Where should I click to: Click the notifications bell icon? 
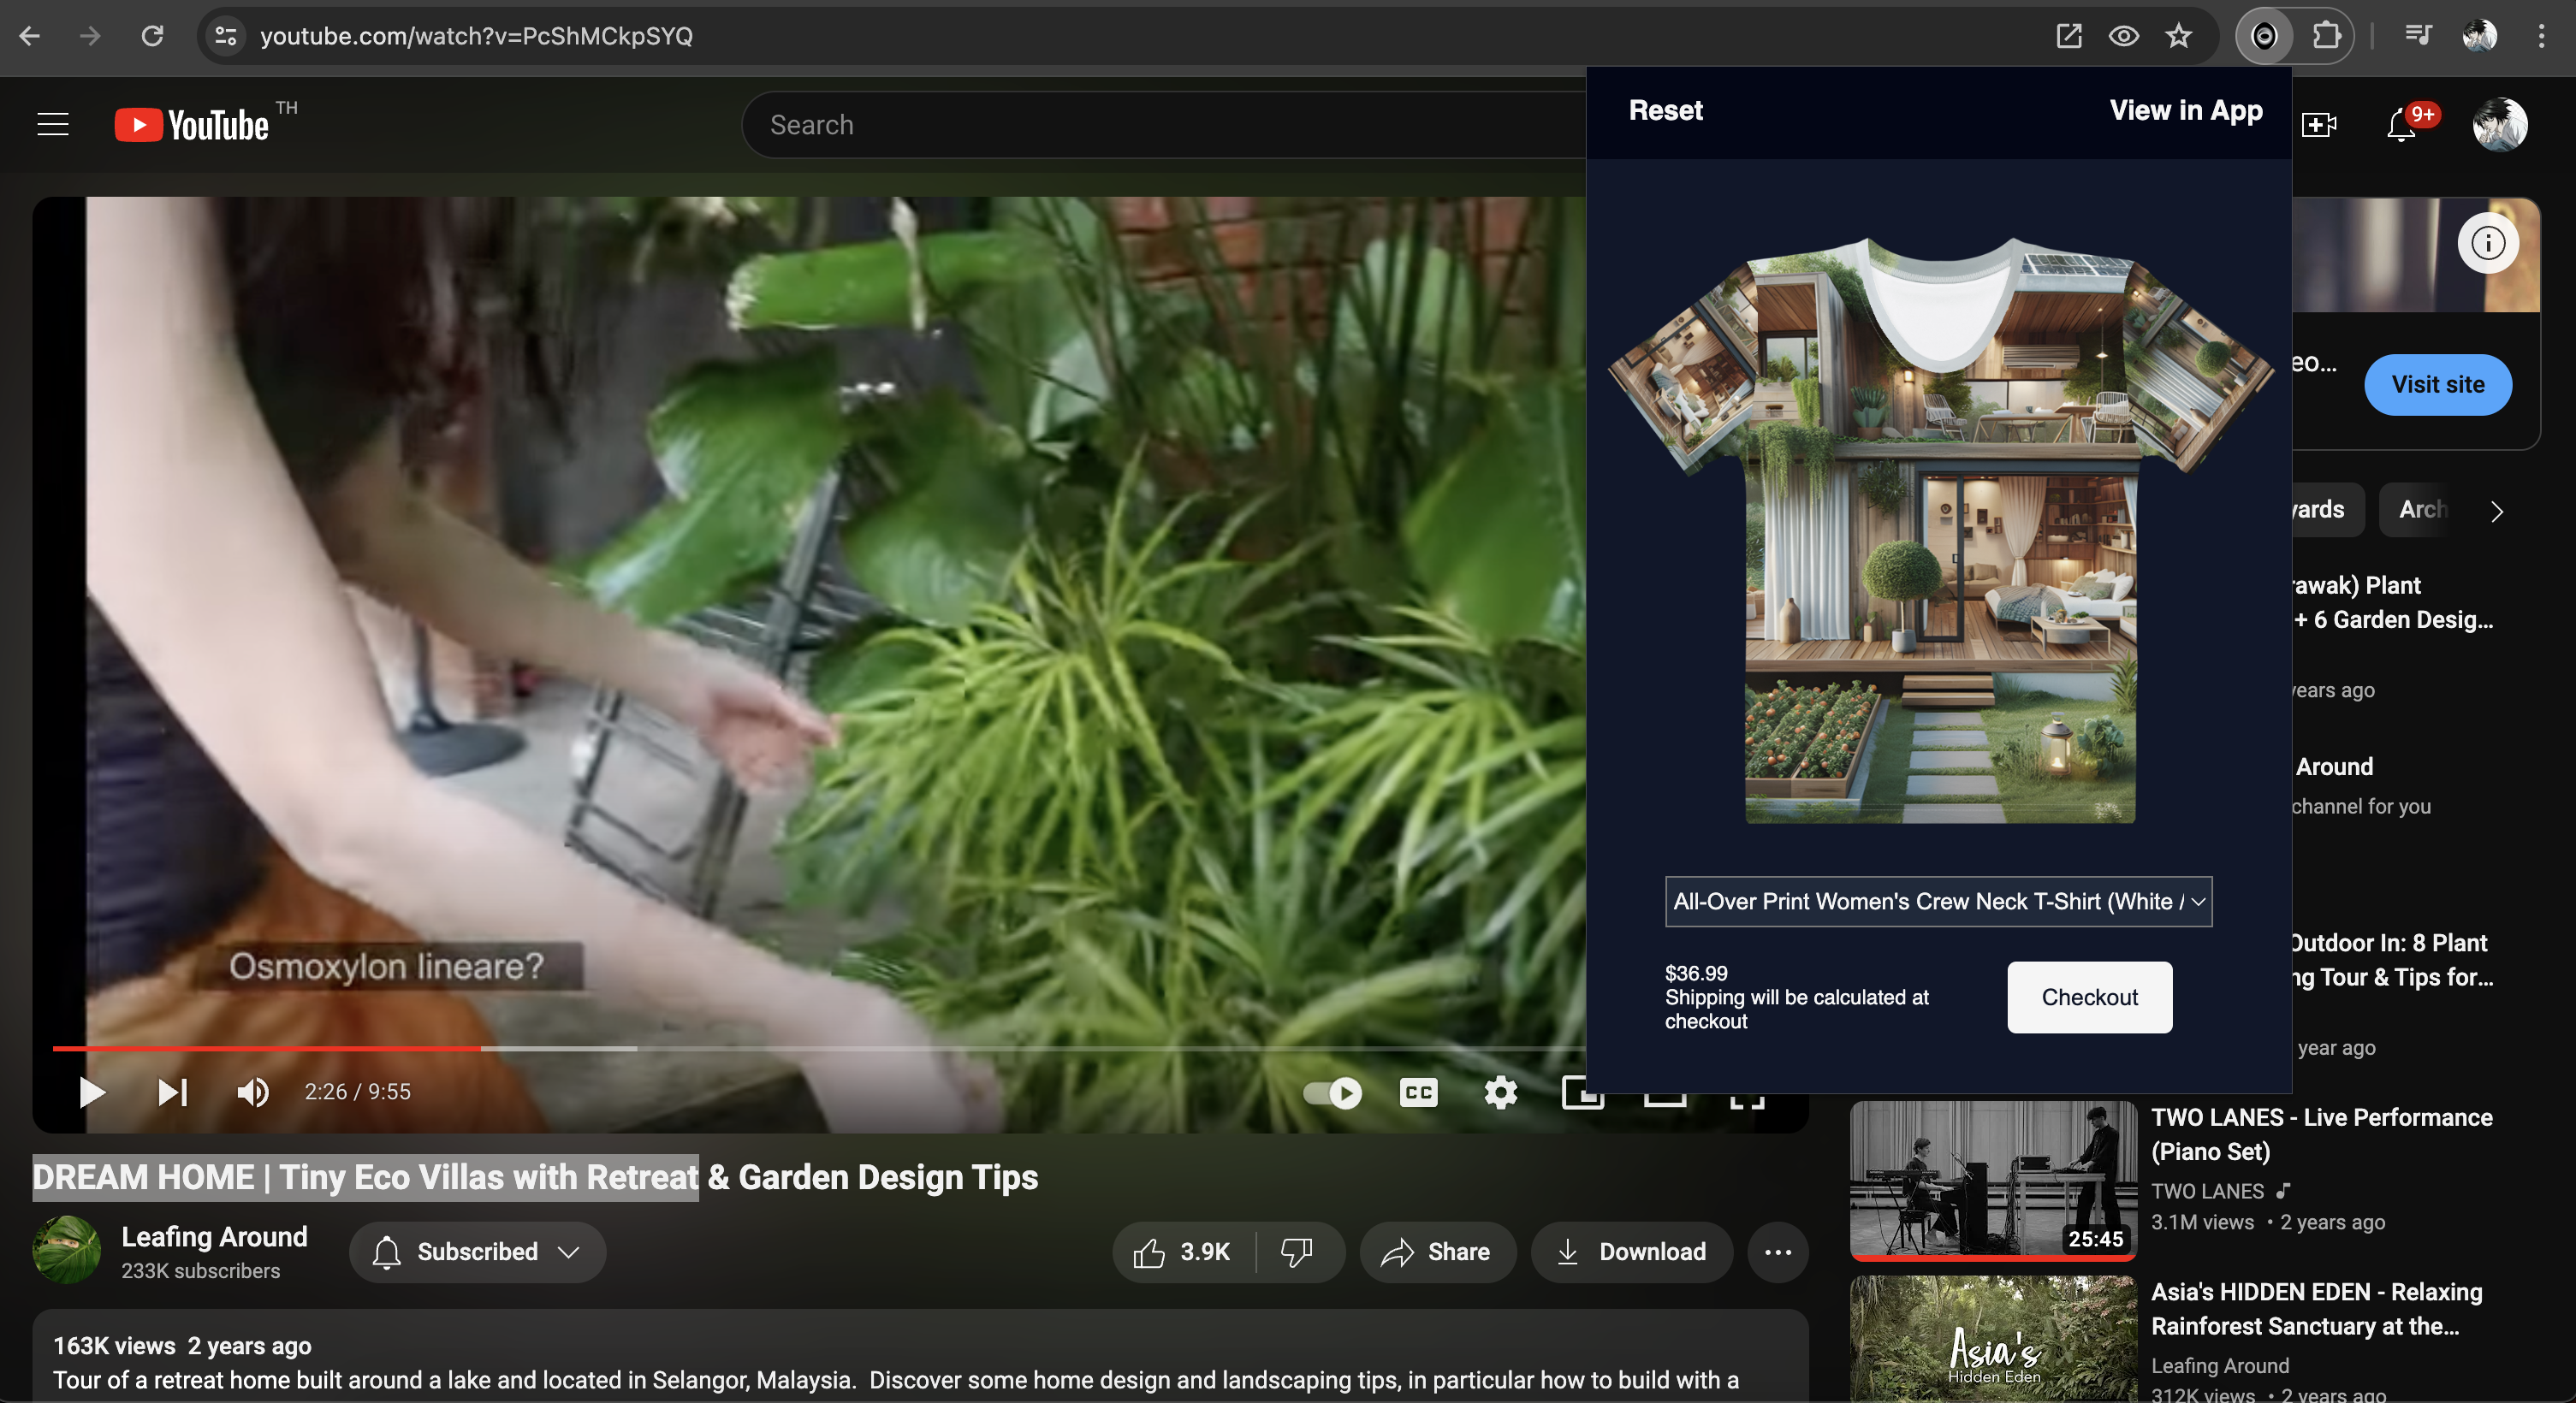(2400, 126)
